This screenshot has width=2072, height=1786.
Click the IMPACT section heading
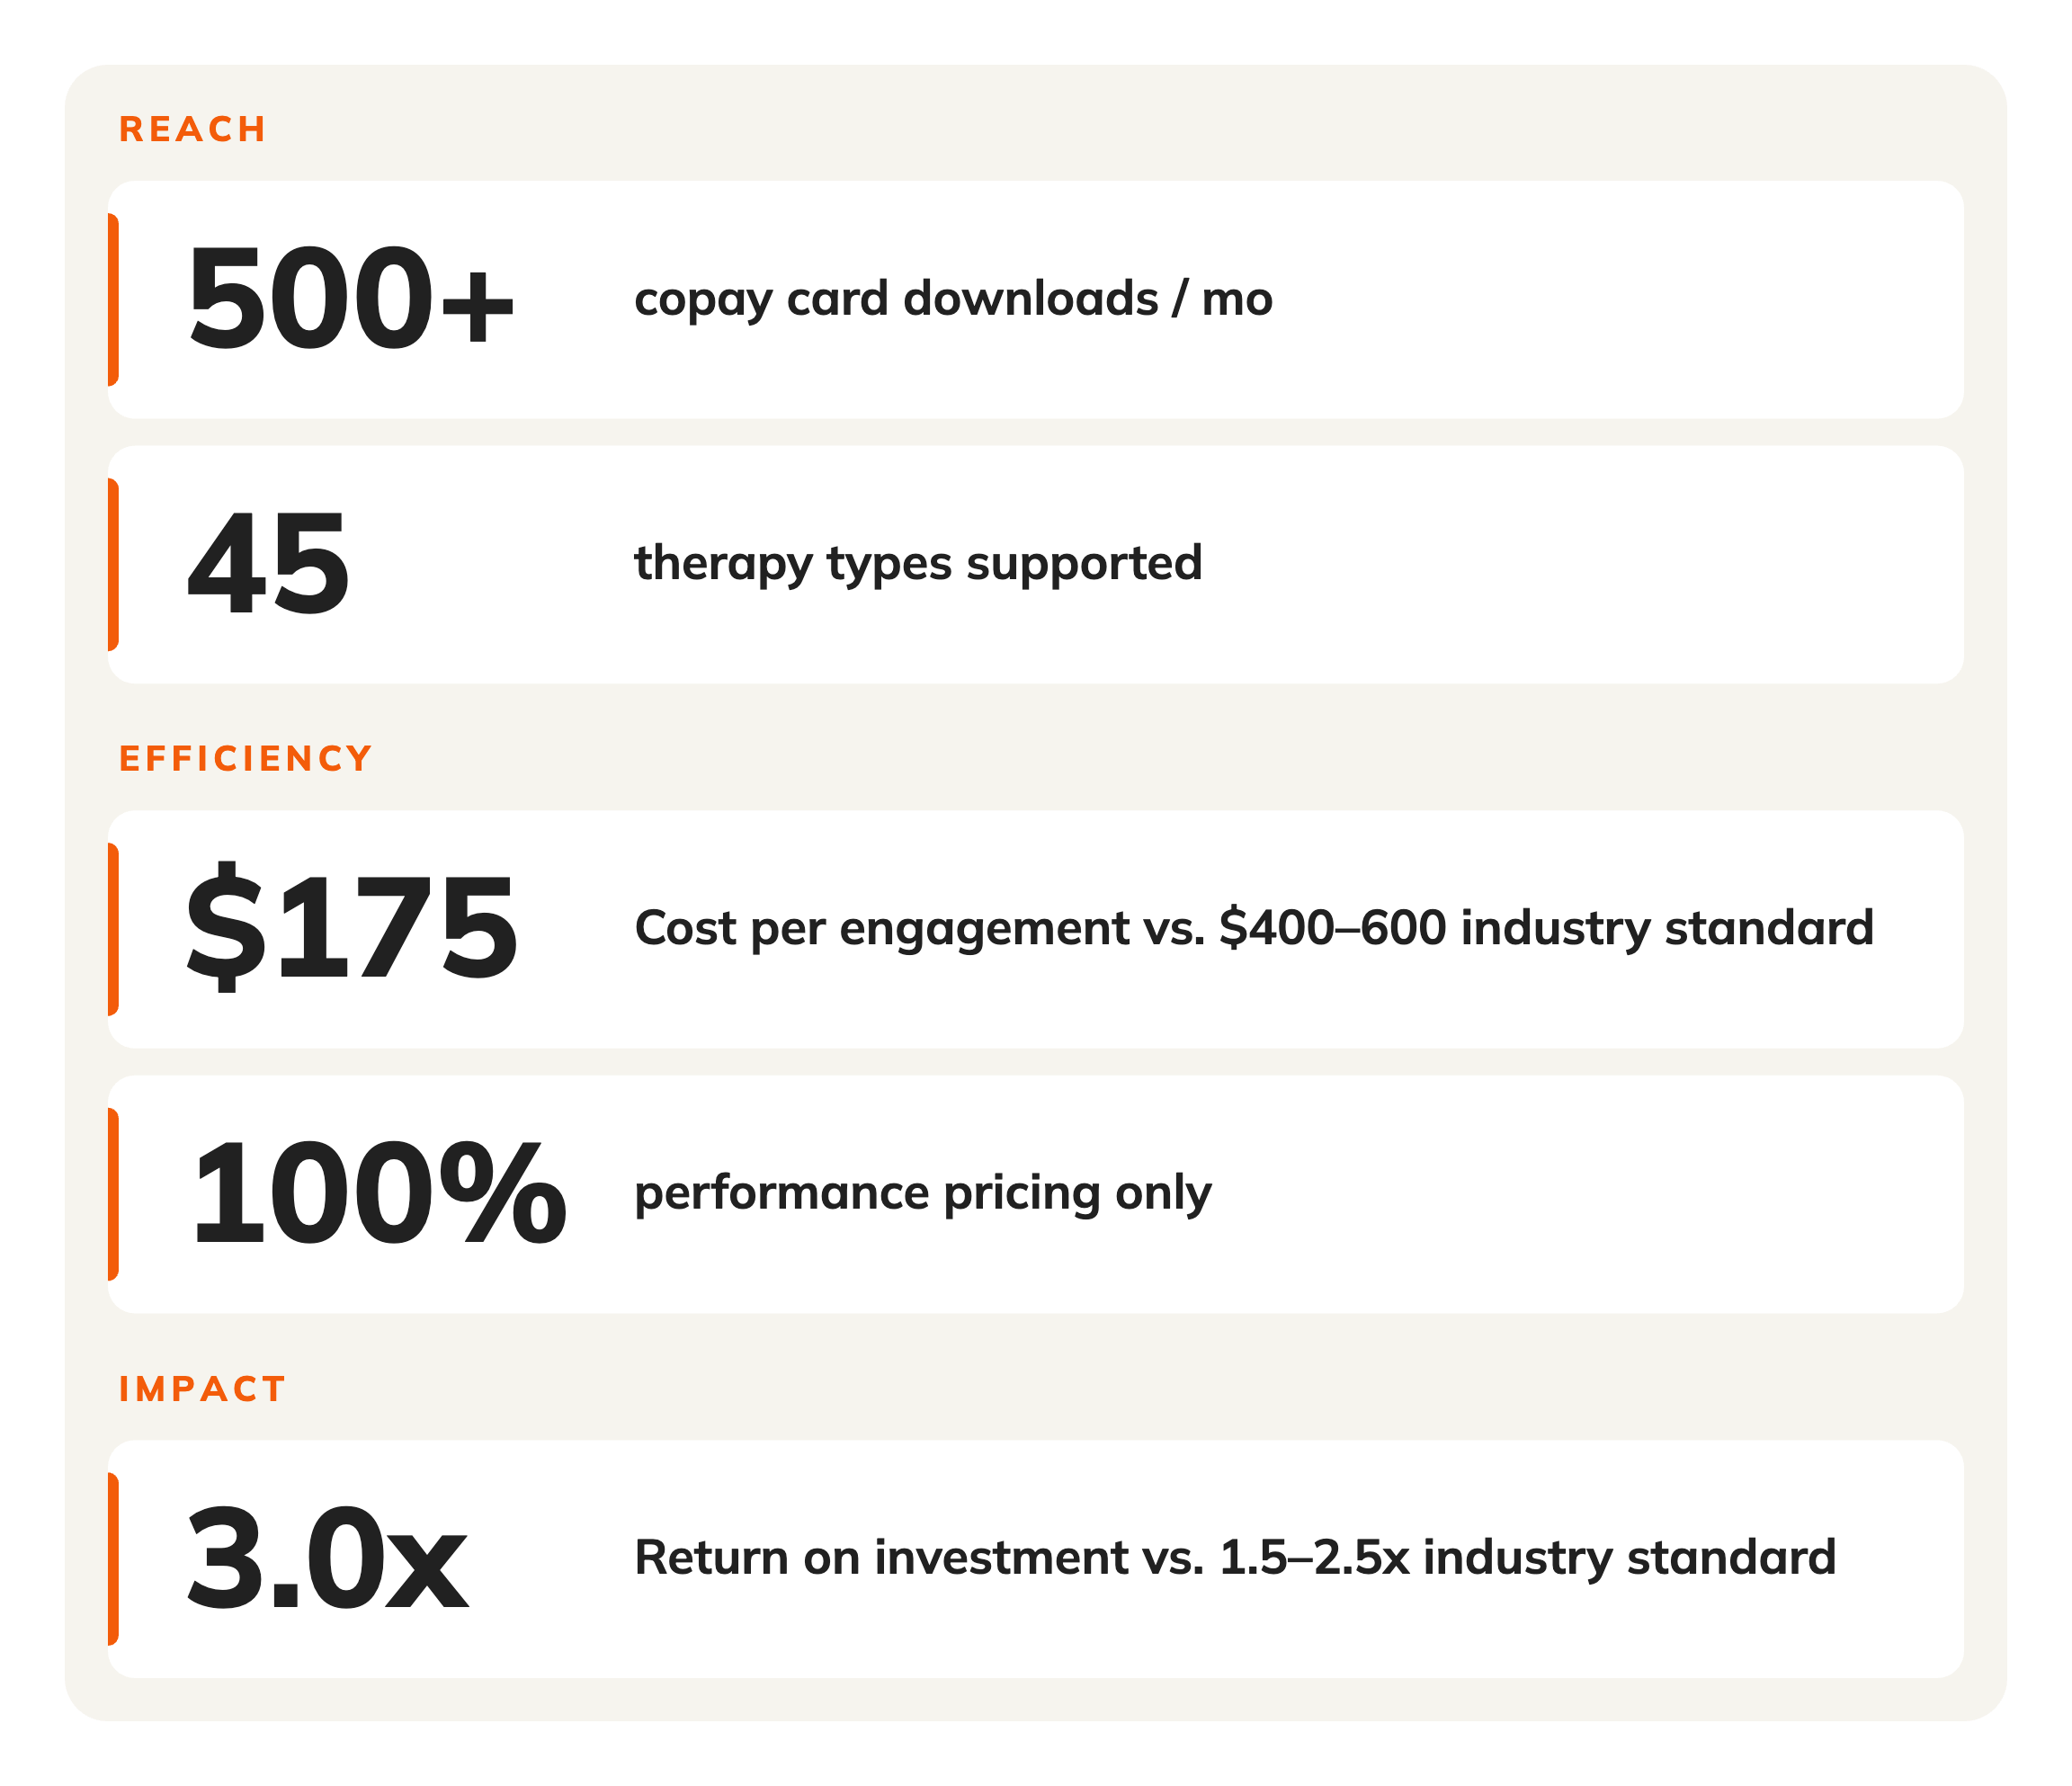pos(202,1388)
